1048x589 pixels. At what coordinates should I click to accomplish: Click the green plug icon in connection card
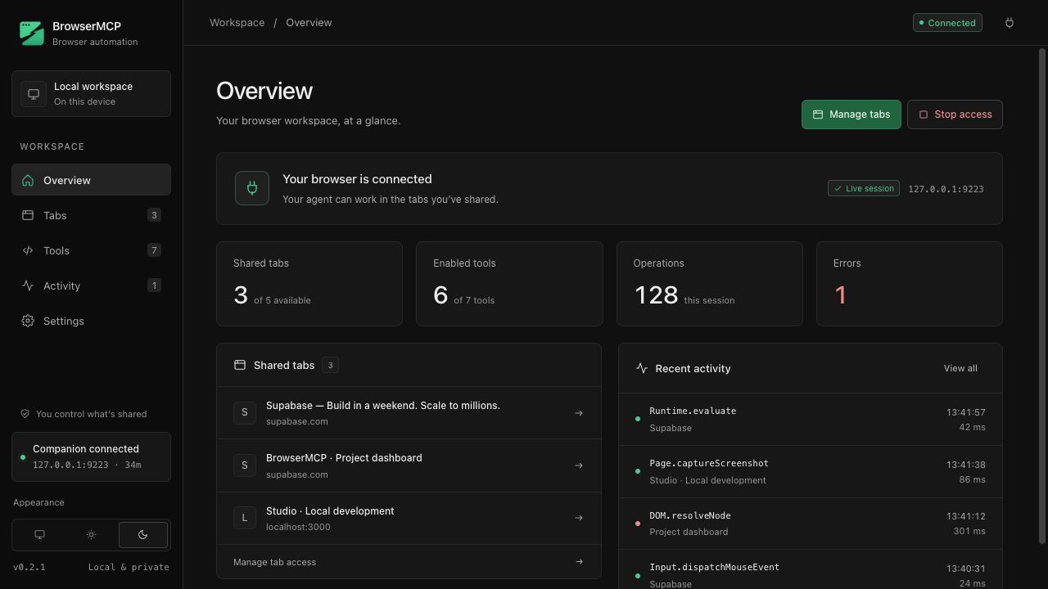[252, 188]
